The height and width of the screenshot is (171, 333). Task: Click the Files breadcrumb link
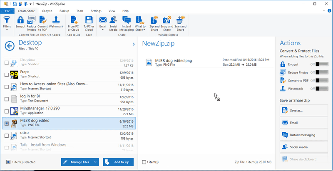(22, 49)
